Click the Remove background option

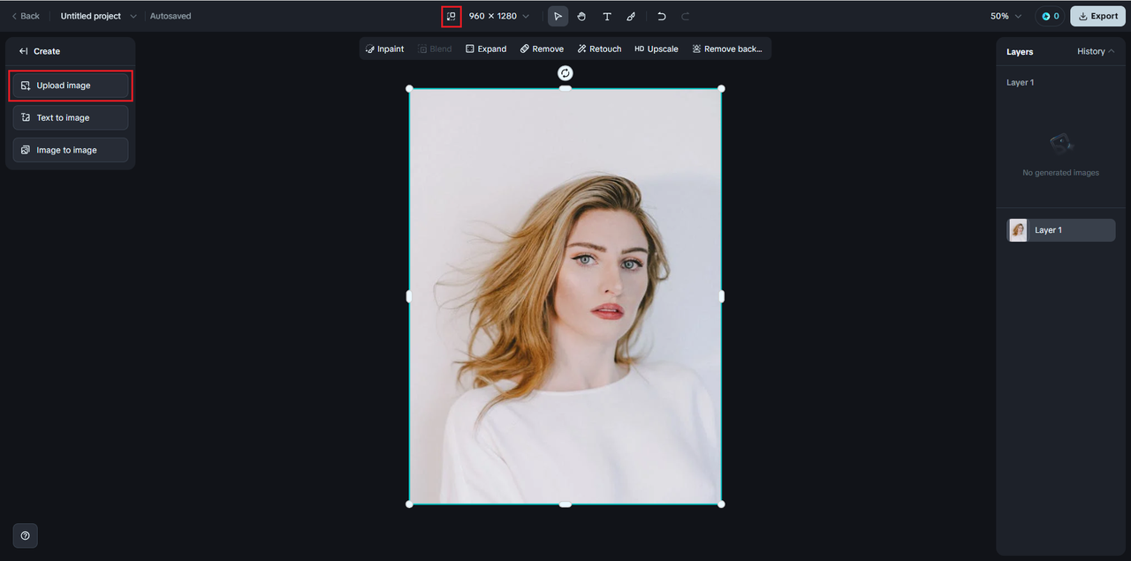pos(726,49)
